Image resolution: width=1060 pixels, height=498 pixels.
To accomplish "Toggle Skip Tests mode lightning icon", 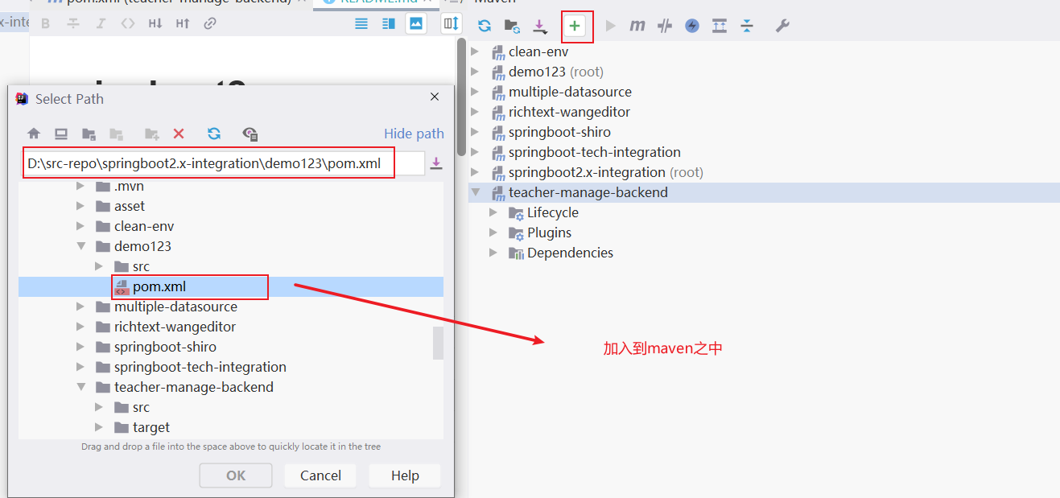I will [692, 26].
